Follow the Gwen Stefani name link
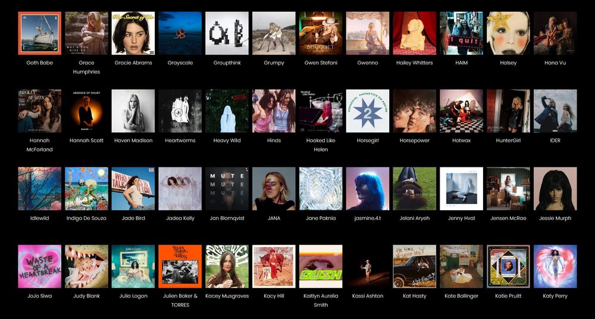 pyautogui.click(x=321, y=62)
